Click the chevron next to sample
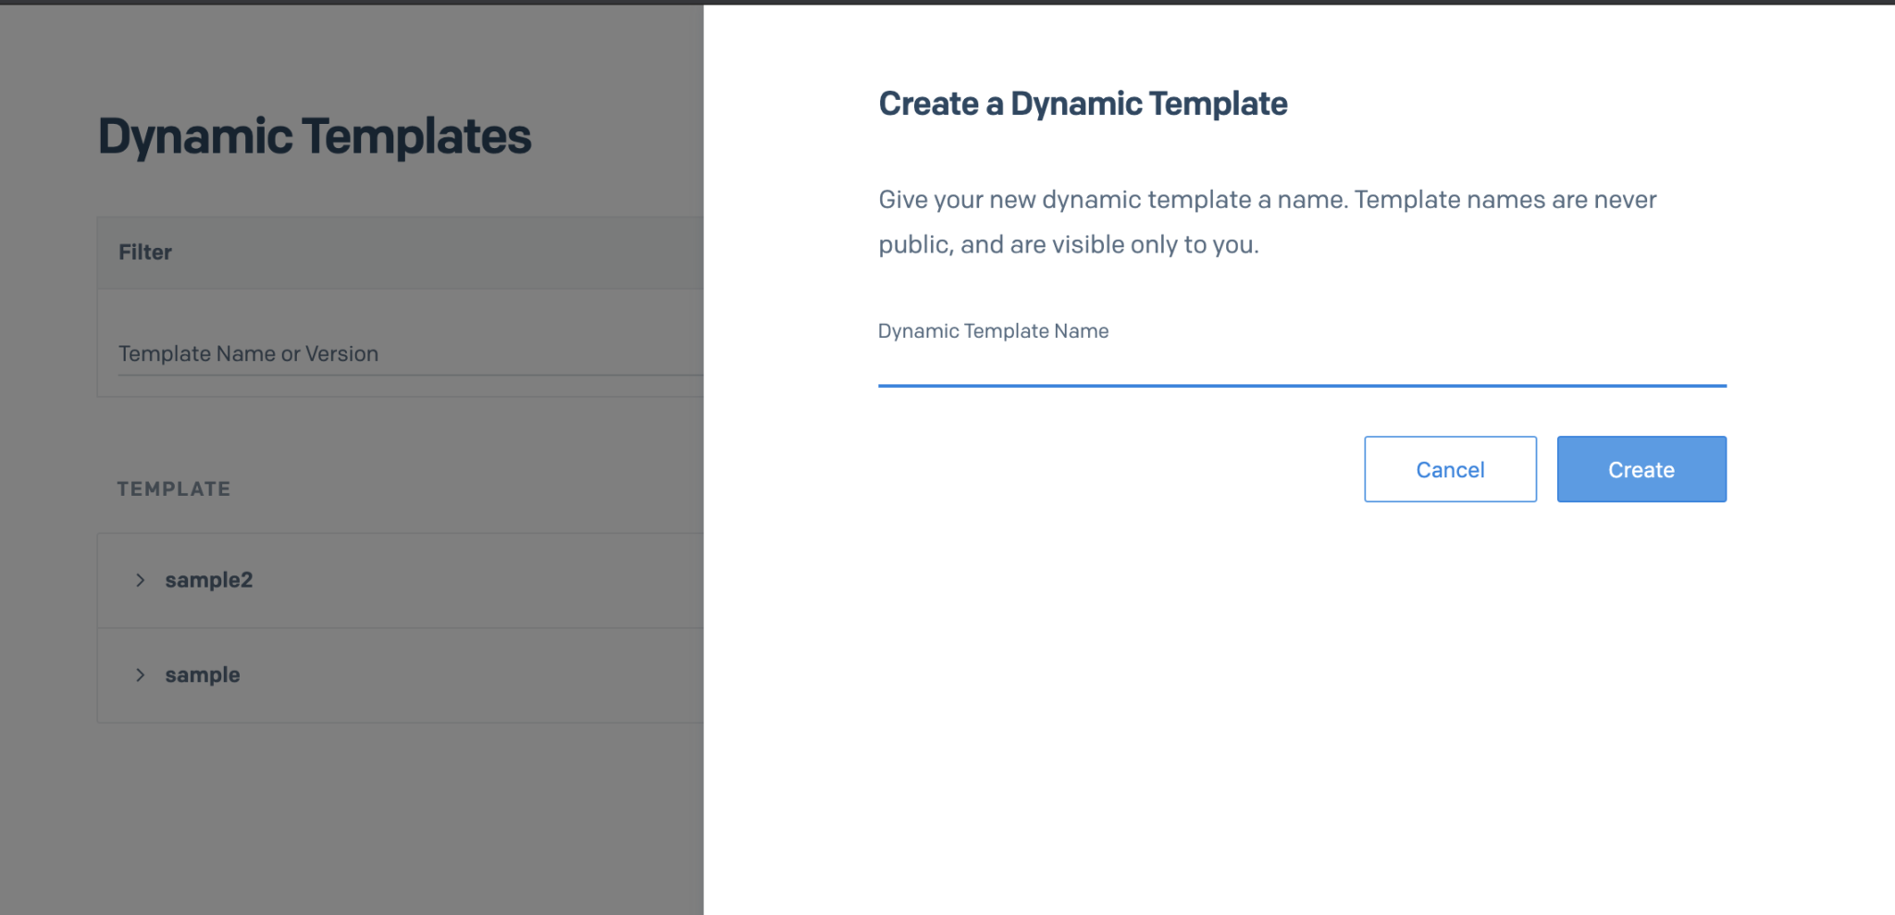Screen dimensions: 1895x915 (141, 674)
